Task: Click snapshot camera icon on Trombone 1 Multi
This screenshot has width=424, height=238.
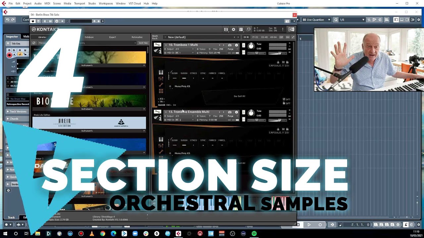Action: click(x=230, y=45)
